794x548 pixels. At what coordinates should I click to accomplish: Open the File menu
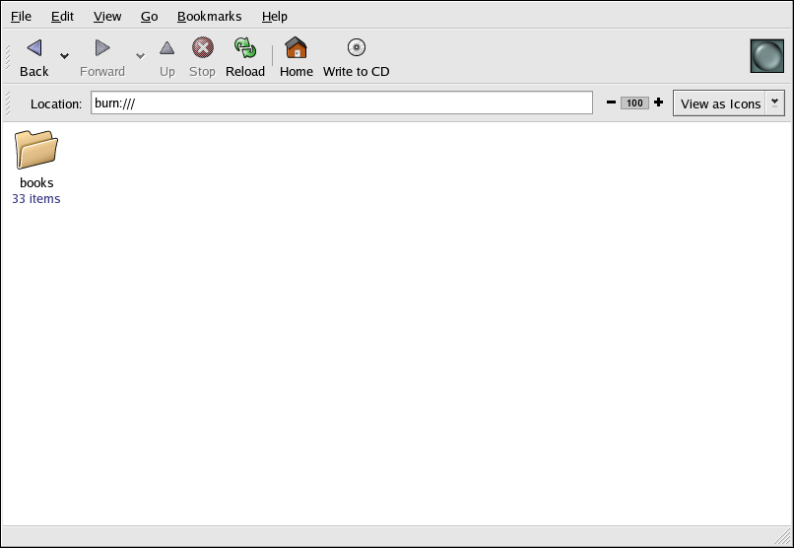21,17
